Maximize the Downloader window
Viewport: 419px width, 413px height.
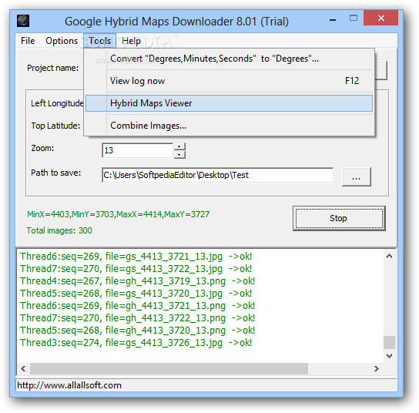(x=354, y=18)
